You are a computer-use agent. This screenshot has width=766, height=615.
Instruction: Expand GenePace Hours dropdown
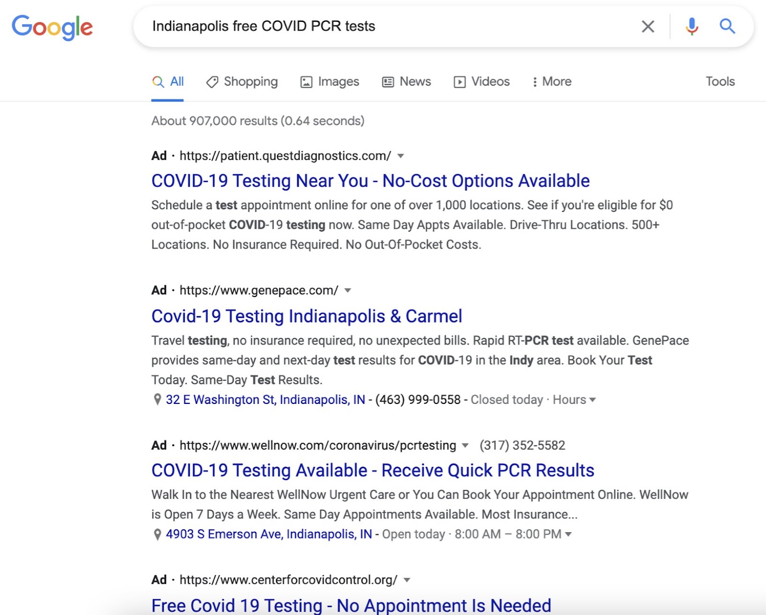(x=574, y=400)
